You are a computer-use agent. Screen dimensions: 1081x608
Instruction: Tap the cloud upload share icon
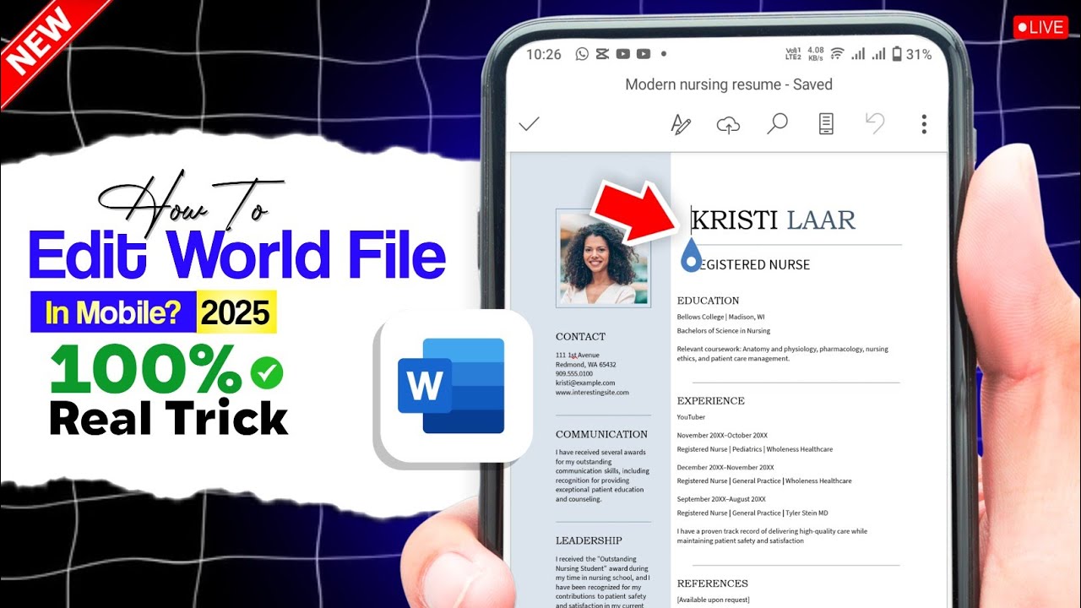point(728,125)
